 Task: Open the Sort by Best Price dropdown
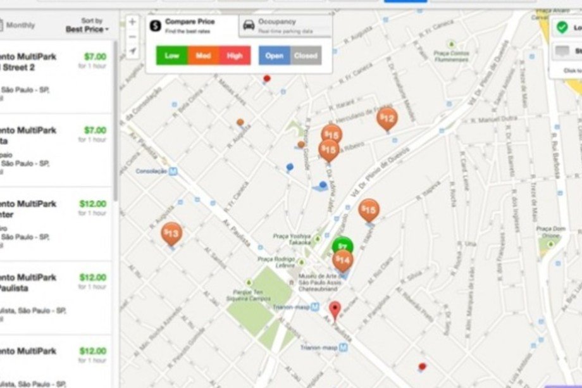click(87, 25)
